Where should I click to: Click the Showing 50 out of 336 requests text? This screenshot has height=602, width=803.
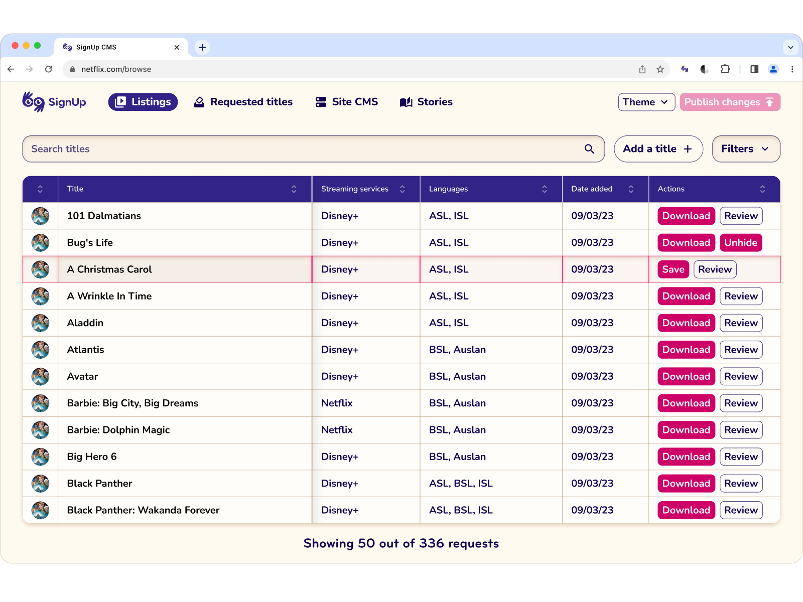[401, 544]
